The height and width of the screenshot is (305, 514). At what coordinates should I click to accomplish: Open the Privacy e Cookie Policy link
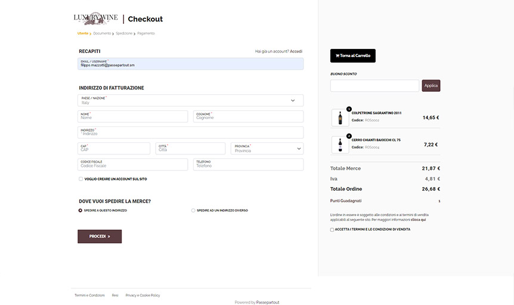point(143,295)
